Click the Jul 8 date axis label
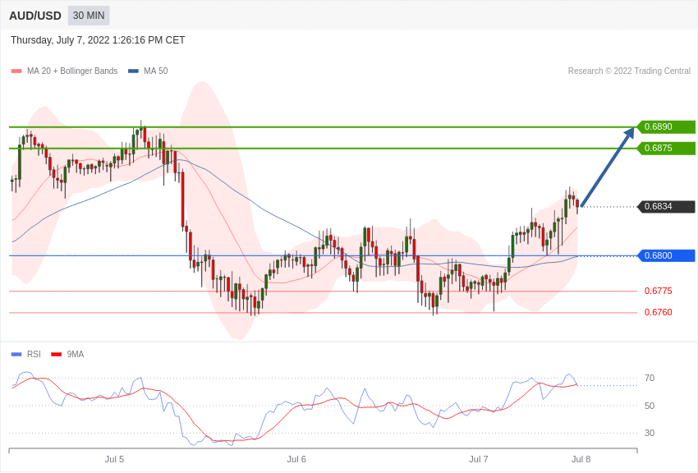 [x=581, y=459]
